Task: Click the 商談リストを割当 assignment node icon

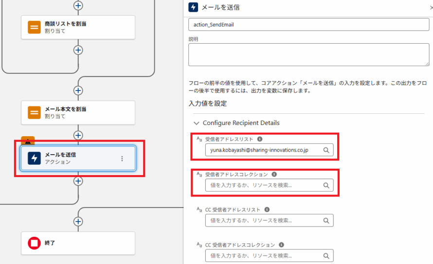Action: point(34,27)
